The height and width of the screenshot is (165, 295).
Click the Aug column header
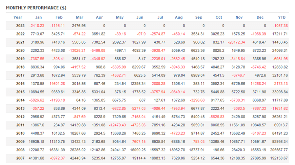click(x=179, y=17)
